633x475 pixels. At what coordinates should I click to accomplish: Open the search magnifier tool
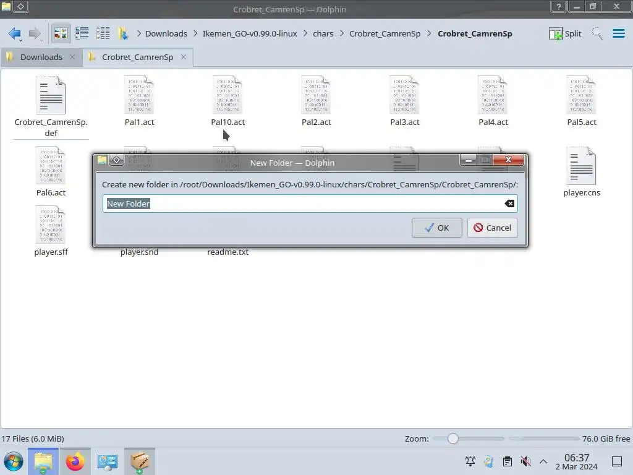tap(597, 33)
